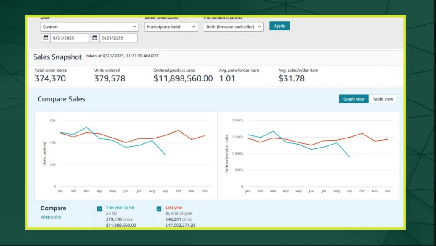Uncheck the Last year checkbox

pos(159,209)
